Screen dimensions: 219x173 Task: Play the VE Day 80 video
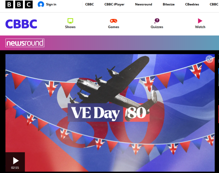tap(15, 162)
